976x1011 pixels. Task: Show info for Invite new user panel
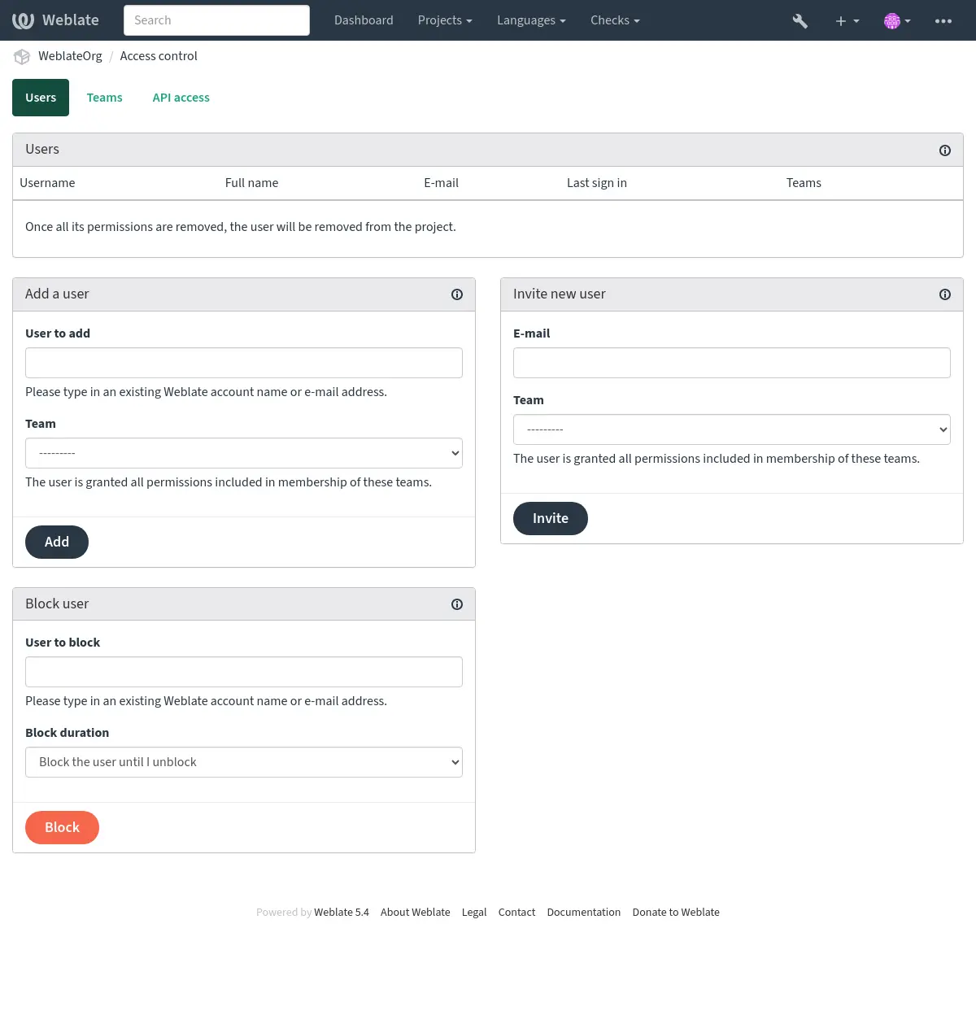coord(945,294)
